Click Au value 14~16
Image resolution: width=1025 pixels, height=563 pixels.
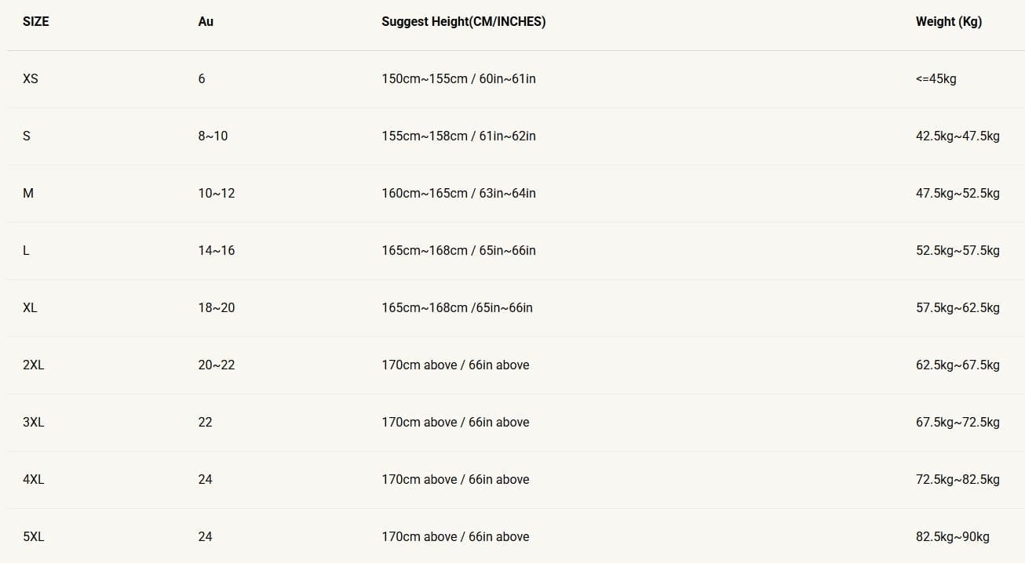point(216,250)
